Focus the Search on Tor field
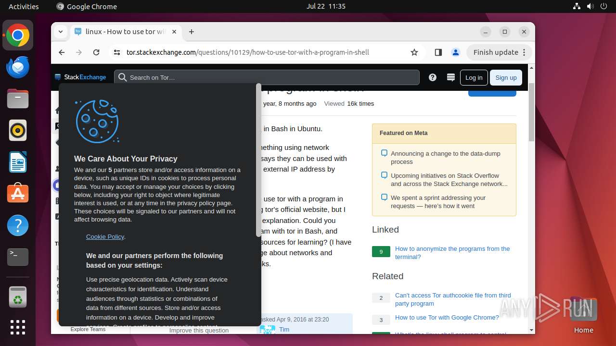The height and width of the screenshot is (346, 616). tap(267, 77)
